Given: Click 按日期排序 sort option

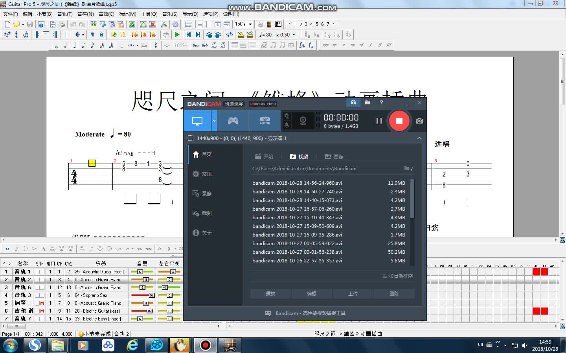Looking at the screenshot, I should pyautogui.click(x=398, y=276).
